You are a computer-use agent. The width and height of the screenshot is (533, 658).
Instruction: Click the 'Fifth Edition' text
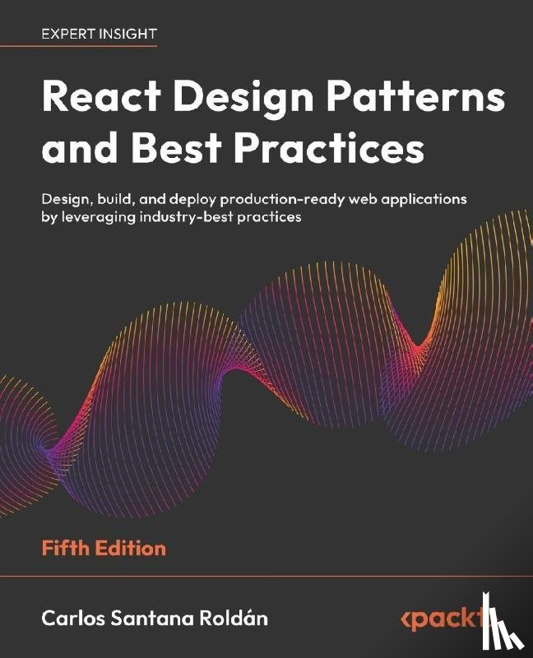(x=104, y=549)
